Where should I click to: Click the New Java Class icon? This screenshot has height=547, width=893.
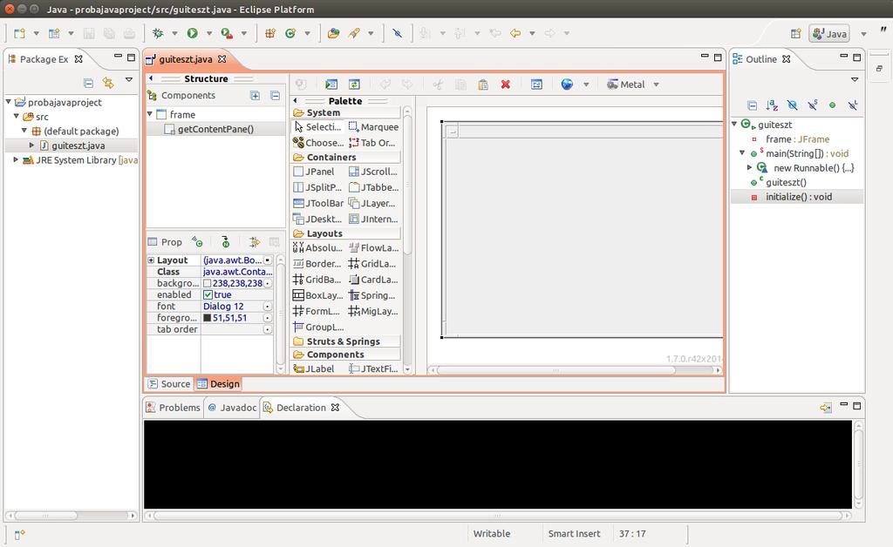(x=290, y=33)
